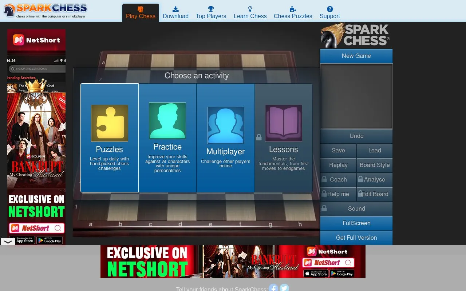Start a New Game
This screenshot has width=466, height=291.
[356, 56]
